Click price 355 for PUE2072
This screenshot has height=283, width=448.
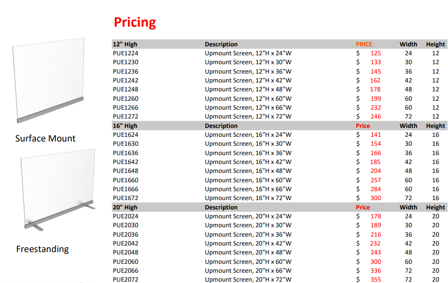tap(376, 280)
